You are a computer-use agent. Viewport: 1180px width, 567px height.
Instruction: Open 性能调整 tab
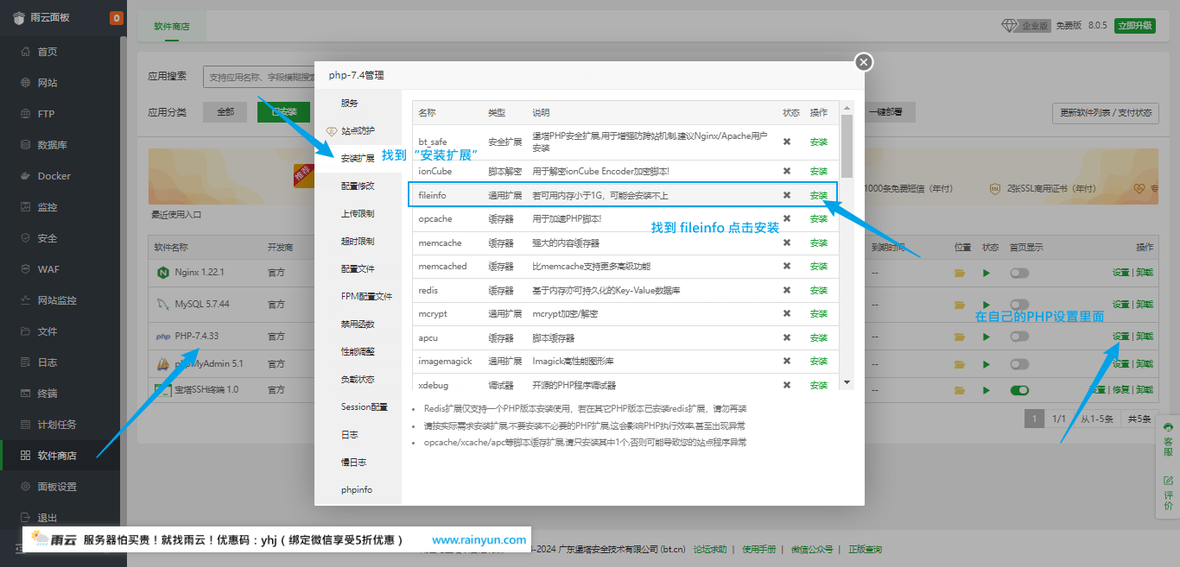point(358,352)
